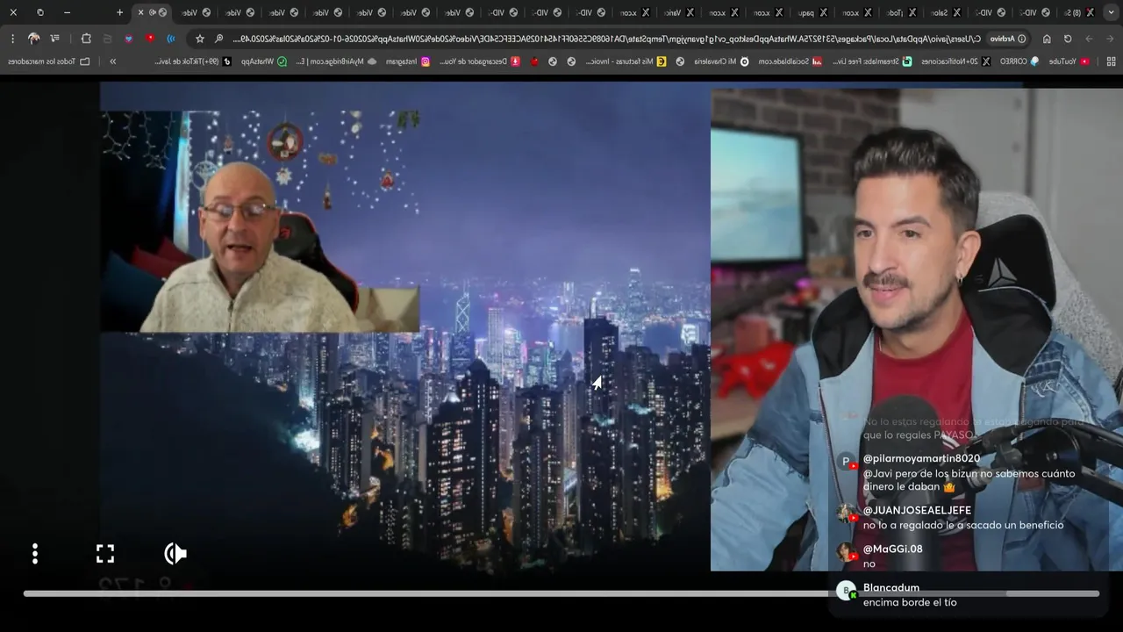Open the browser home page
The width and height of the screenshot is (1123, 632).
[x=1047, y=39]
